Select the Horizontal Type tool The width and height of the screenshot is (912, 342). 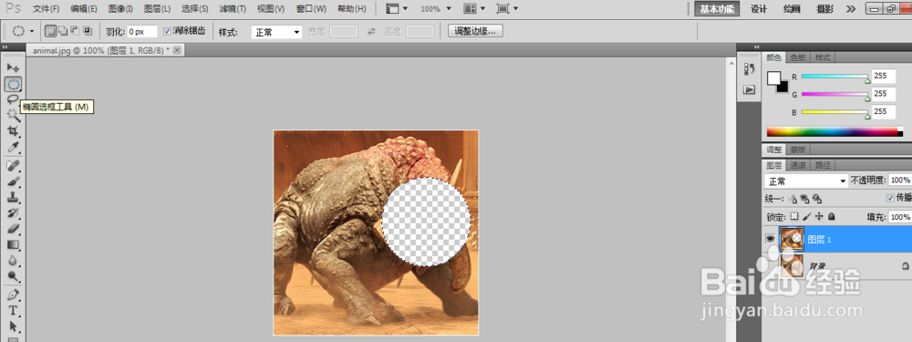pos(13,310)
